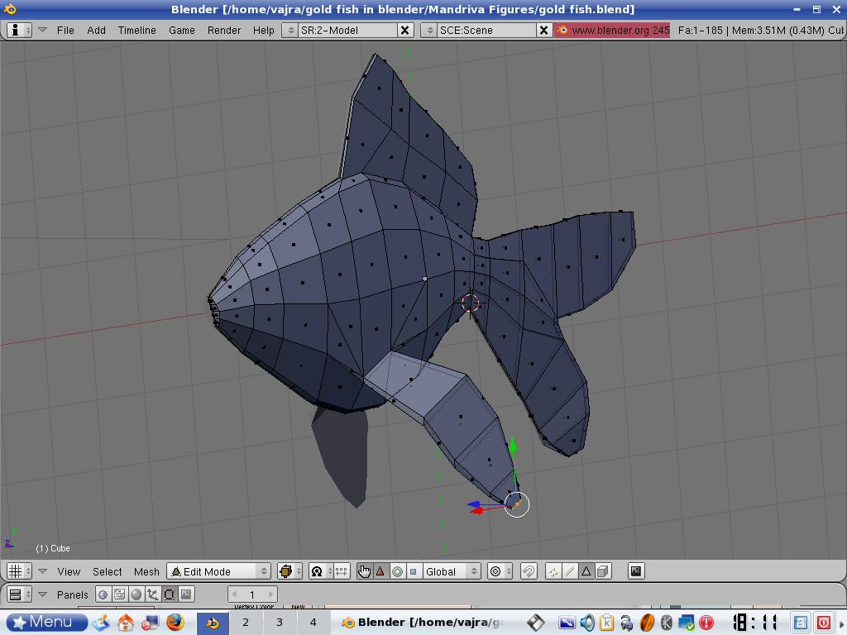Expand the Global orientation dropdown

pos(452,571)
